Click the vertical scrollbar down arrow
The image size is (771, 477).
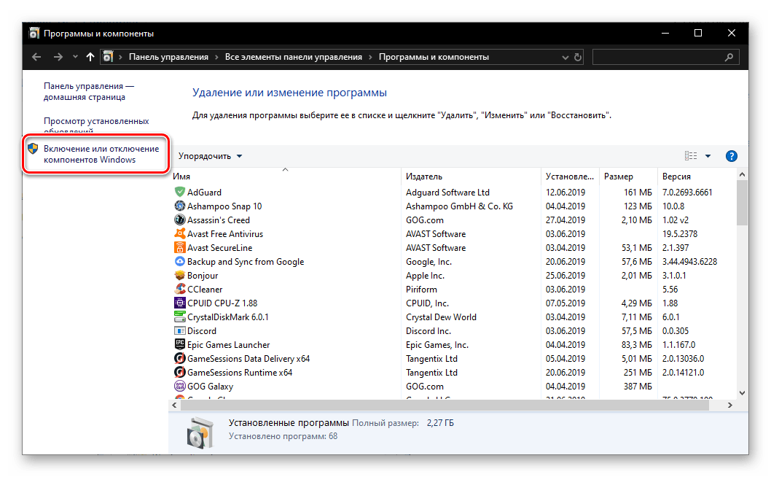tap(742, 392)
